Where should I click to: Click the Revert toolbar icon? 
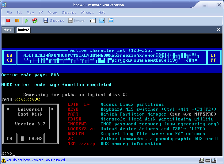pos(70,21)
